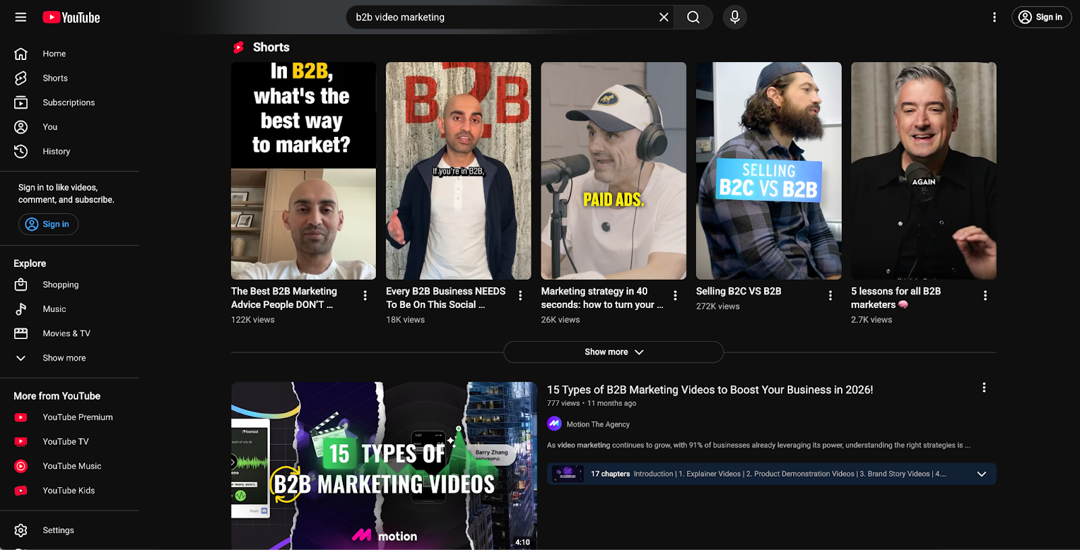1080x550 pixels.
Task: Play the 'PAID ADS' short thumbnail
Action: point(614,171)
